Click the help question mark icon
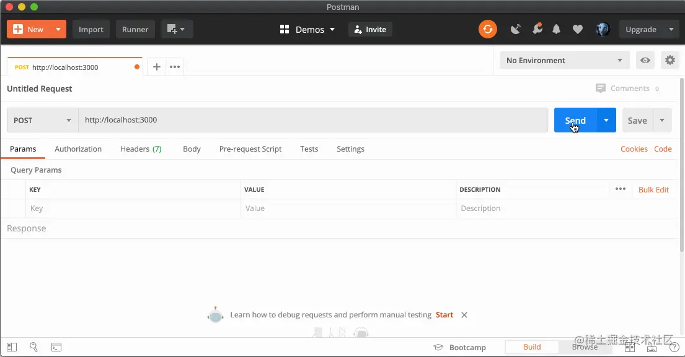The image size is (685, 357). [674, 348]
